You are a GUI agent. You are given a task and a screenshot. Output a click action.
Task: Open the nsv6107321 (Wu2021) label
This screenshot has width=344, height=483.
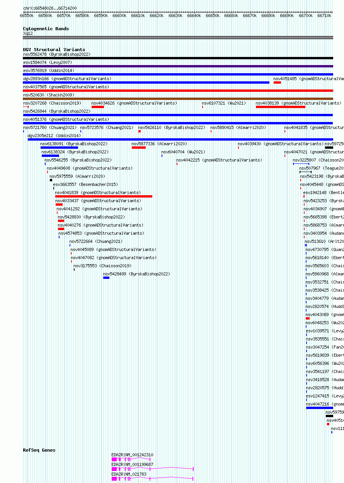click(x=224, y=103)
